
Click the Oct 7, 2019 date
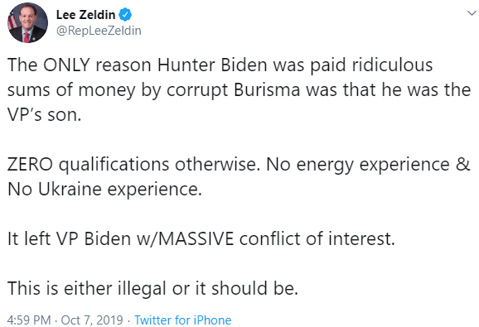(x=92, y=320)
